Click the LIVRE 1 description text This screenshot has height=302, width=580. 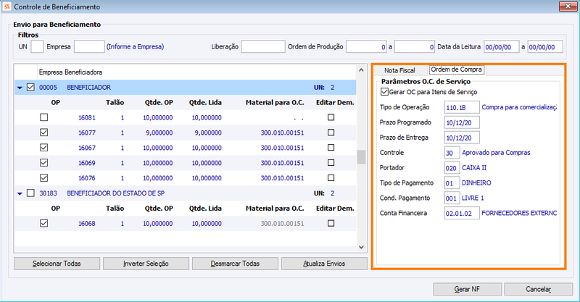tap(473, 198)
